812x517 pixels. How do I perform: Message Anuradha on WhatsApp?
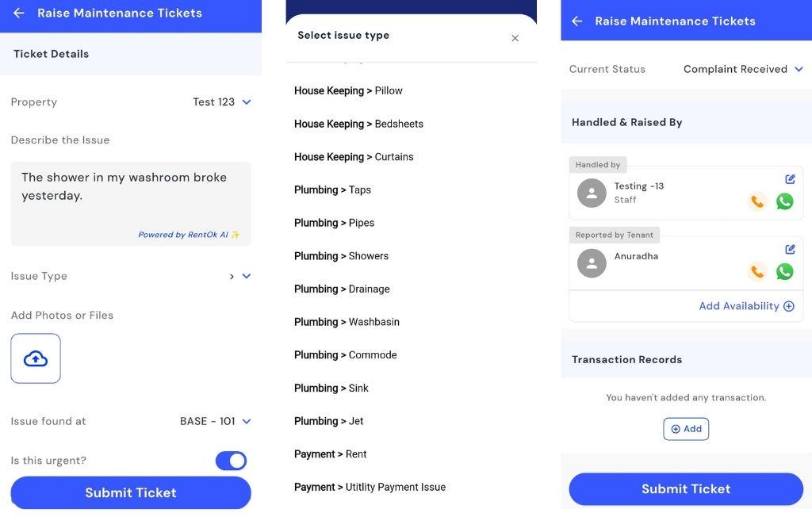[784, 272]
